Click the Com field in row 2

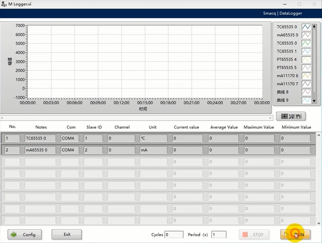coord(70,150)
